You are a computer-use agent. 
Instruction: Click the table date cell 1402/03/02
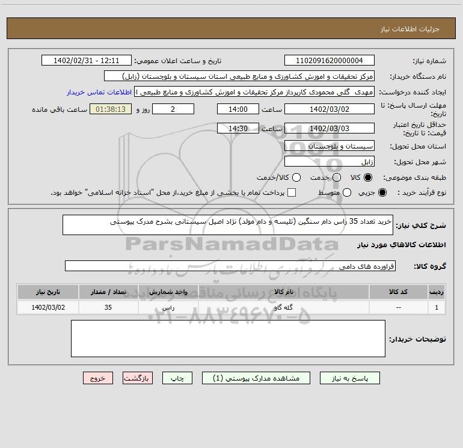(x=48, y=307)
